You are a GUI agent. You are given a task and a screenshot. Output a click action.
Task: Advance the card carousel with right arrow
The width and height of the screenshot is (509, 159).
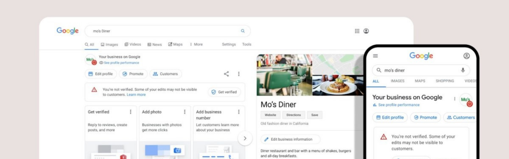(245, 138)
